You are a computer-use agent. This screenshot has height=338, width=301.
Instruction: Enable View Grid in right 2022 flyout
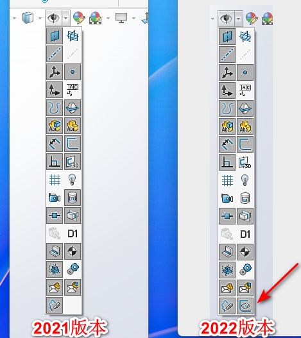click(x=227, y=180)
